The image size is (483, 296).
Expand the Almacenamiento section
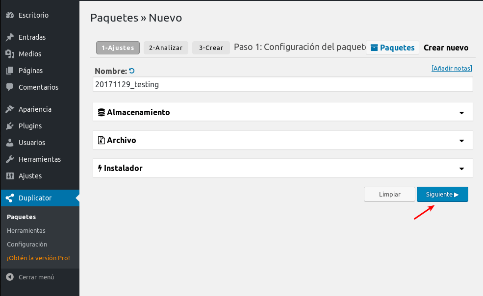(461, 113)
